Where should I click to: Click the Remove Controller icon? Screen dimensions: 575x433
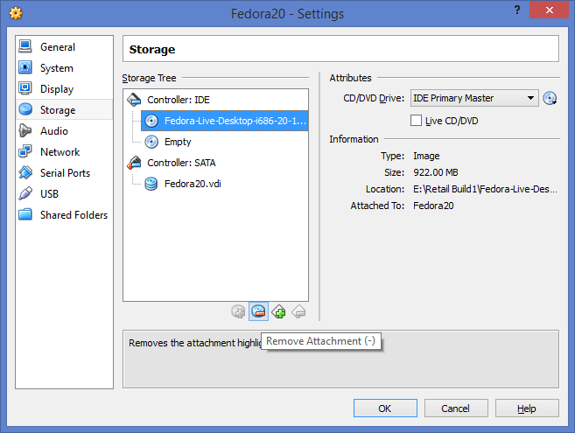click(298, 312)
